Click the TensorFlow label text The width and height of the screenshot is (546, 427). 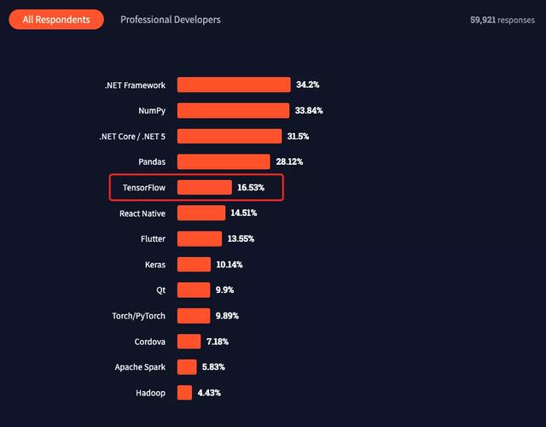tap(144, 188)
